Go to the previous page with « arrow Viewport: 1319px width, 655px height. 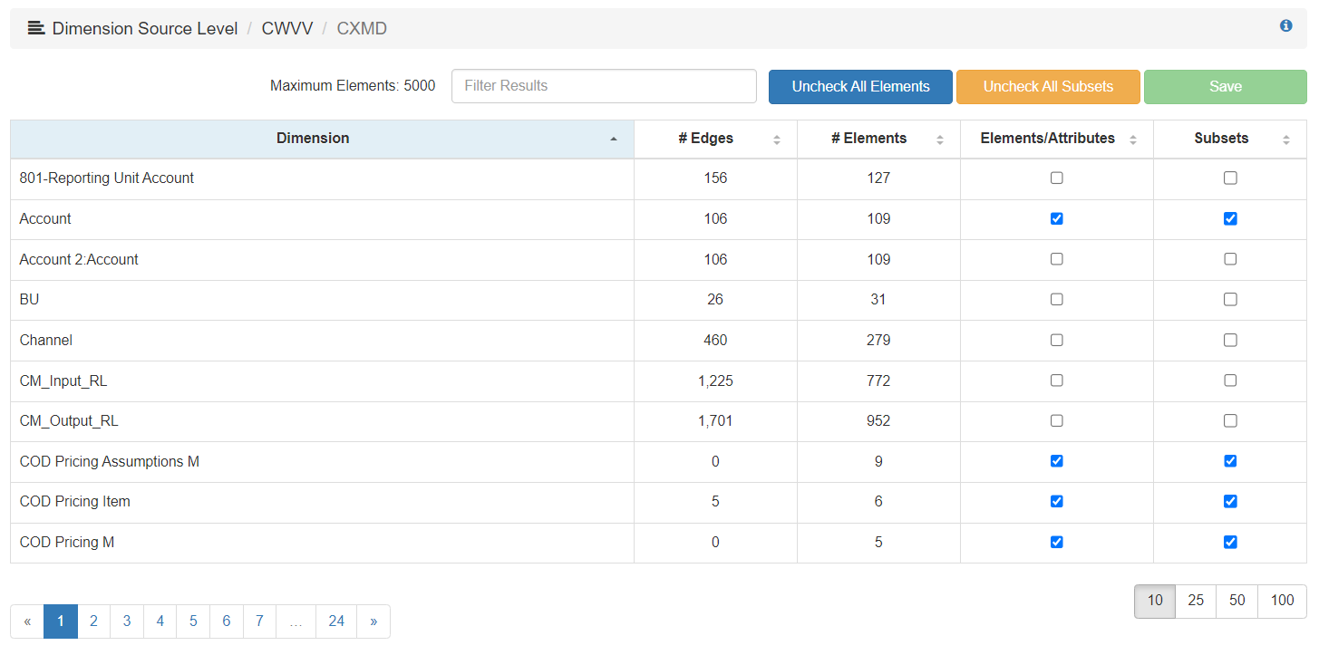[x=27, y=621]
